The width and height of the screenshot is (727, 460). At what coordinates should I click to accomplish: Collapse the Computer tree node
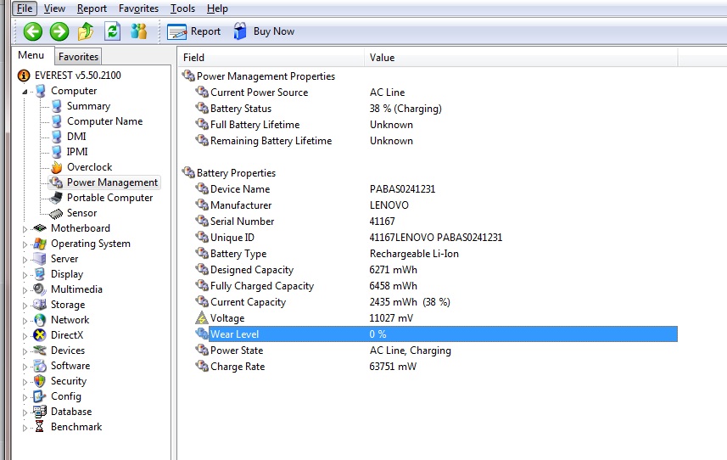pos(25,91)
